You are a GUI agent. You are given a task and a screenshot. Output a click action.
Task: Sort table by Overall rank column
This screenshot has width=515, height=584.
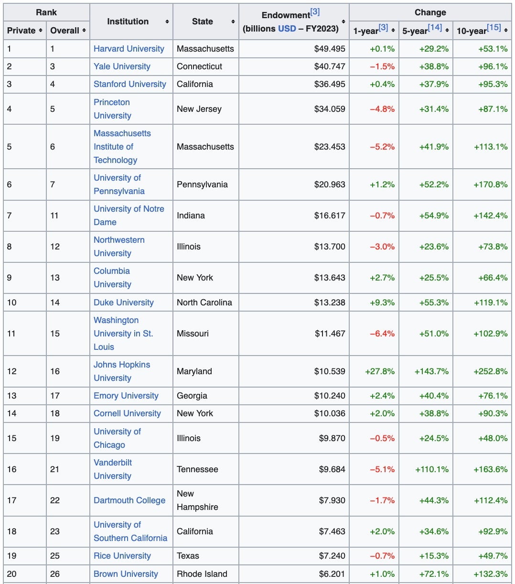pyautogui.click(x=84, y=31)
